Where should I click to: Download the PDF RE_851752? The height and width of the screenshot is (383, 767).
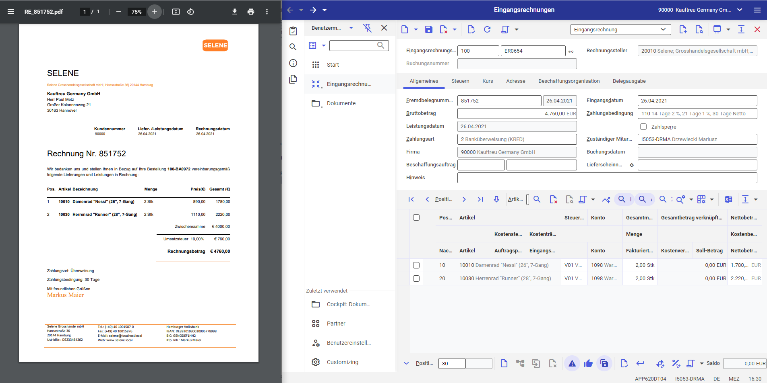pos(235,12)
